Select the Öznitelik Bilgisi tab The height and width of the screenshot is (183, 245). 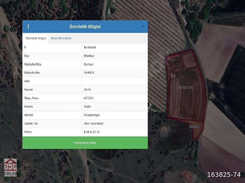(36, 38)
